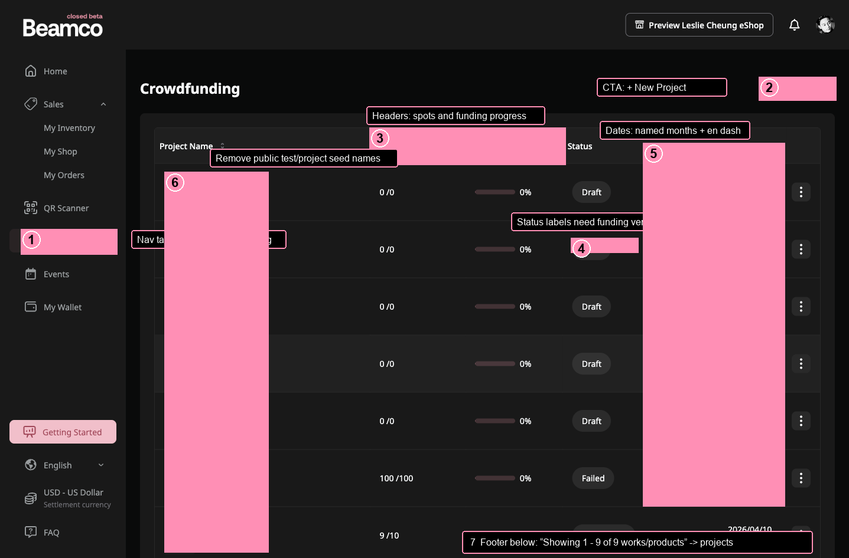
Task: Open My Orders menu item
Action: pyautogui.click(x=64, y=175)
